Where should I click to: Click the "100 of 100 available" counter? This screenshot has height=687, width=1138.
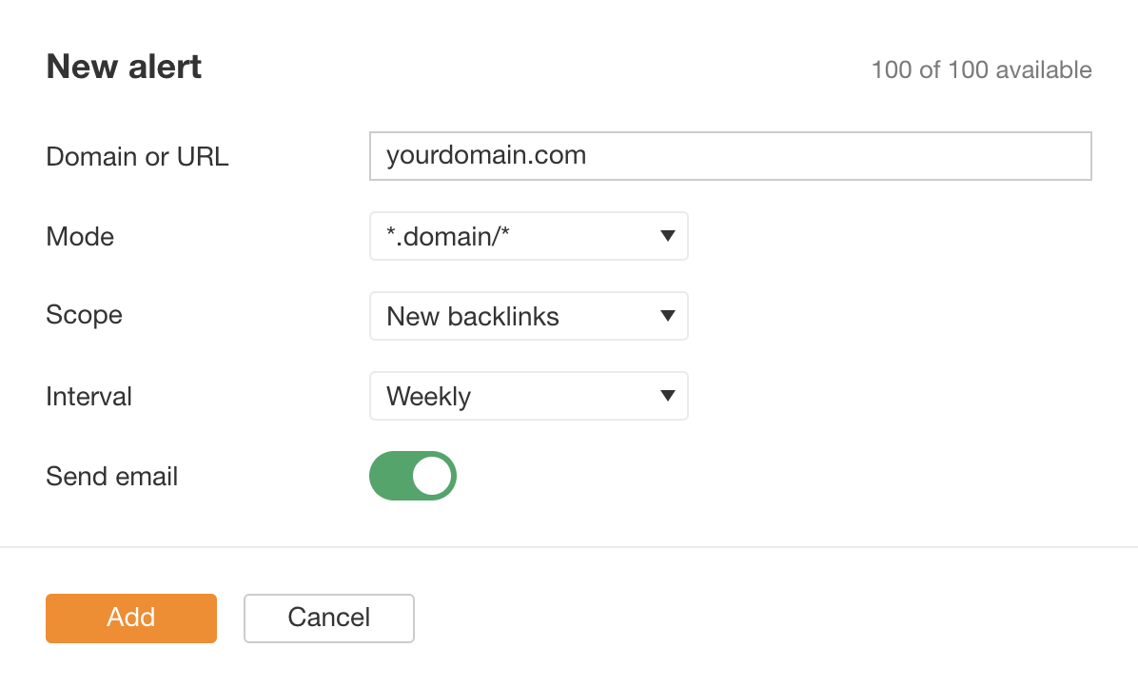coord(981,69)
